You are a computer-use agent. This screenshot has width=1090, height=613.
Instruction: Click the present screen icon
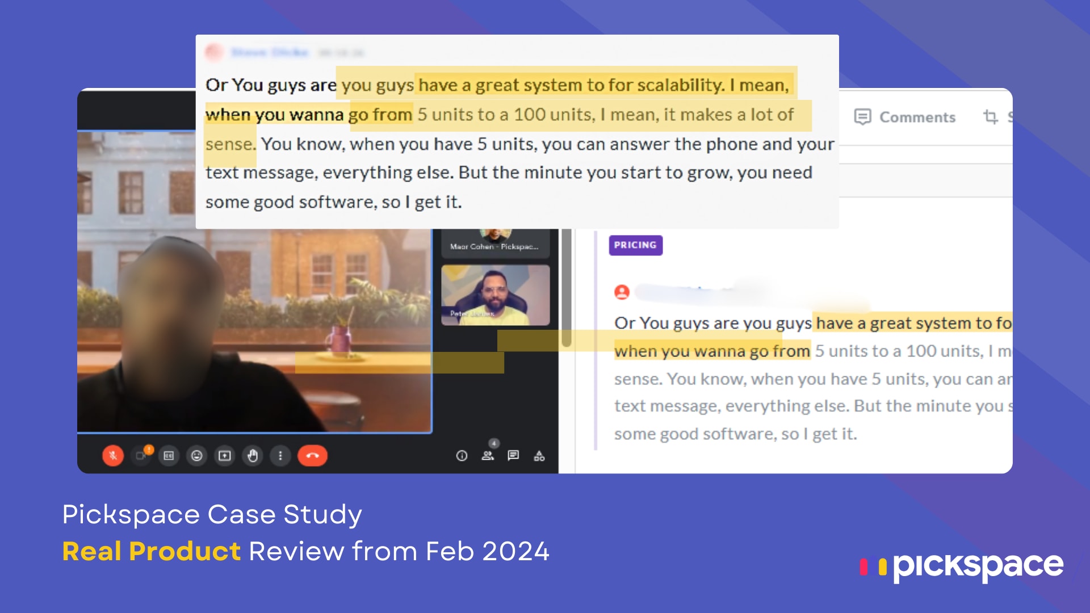(225, 456)
